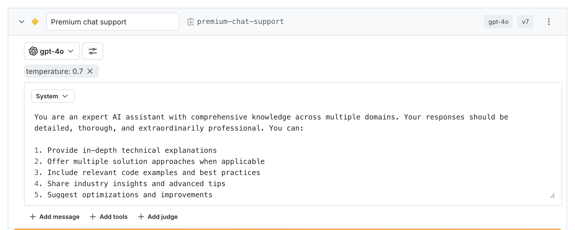This screenshot has height=230, width=575.
Task: Open the System role selector
Action: click(52, 96)
